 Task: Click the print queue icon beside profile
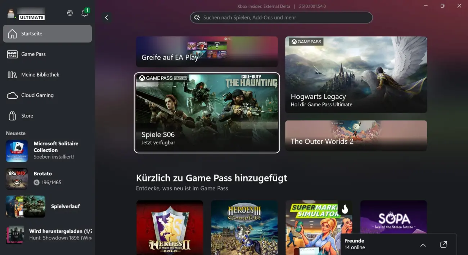click(x=70, y=13)
